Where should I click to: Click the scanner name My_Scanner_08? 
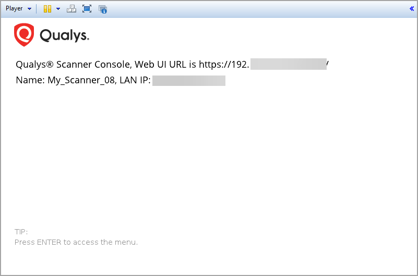point(81,80)
